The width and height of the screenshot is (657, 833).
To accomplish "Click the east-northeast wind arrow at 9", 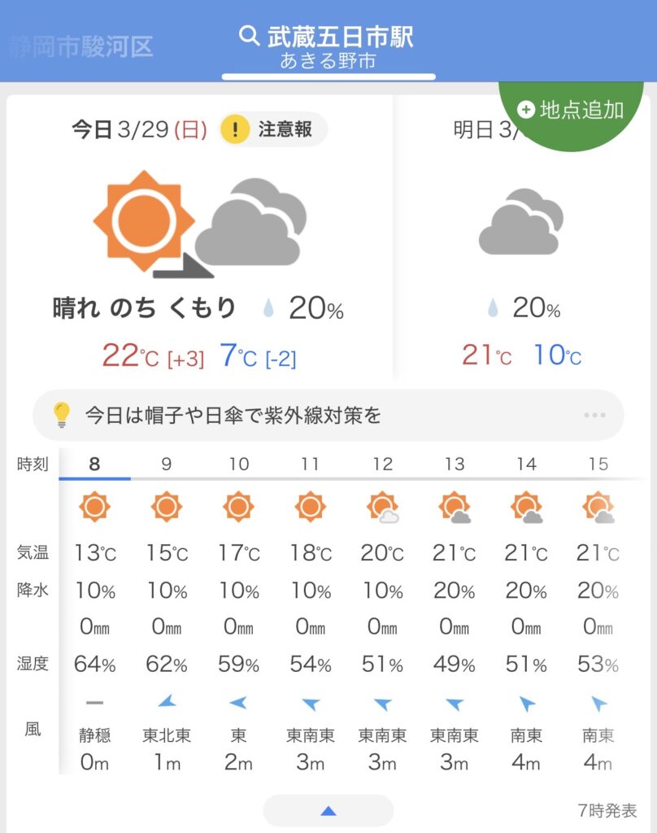I will 166,703.
